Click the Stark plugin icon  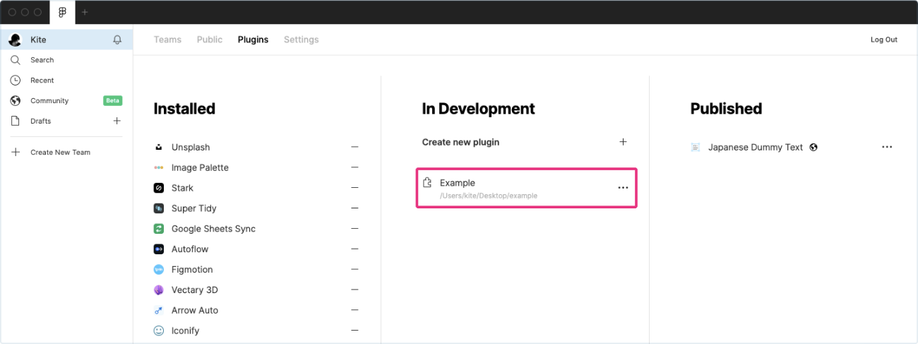pyautogui.click(x=159, y=188)
